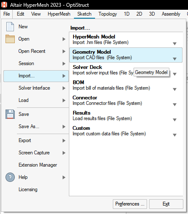The width and height of the screenshot is (188, 214).
Task: Click the New document icon
Action: click(10, 27)
